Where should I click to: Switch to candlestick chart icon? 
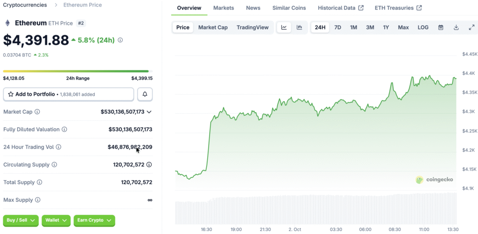coord(299,28)
